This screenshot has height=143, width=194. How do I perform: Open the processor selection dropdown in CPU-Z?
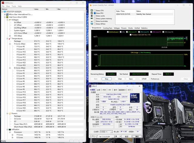pos(111,132)
